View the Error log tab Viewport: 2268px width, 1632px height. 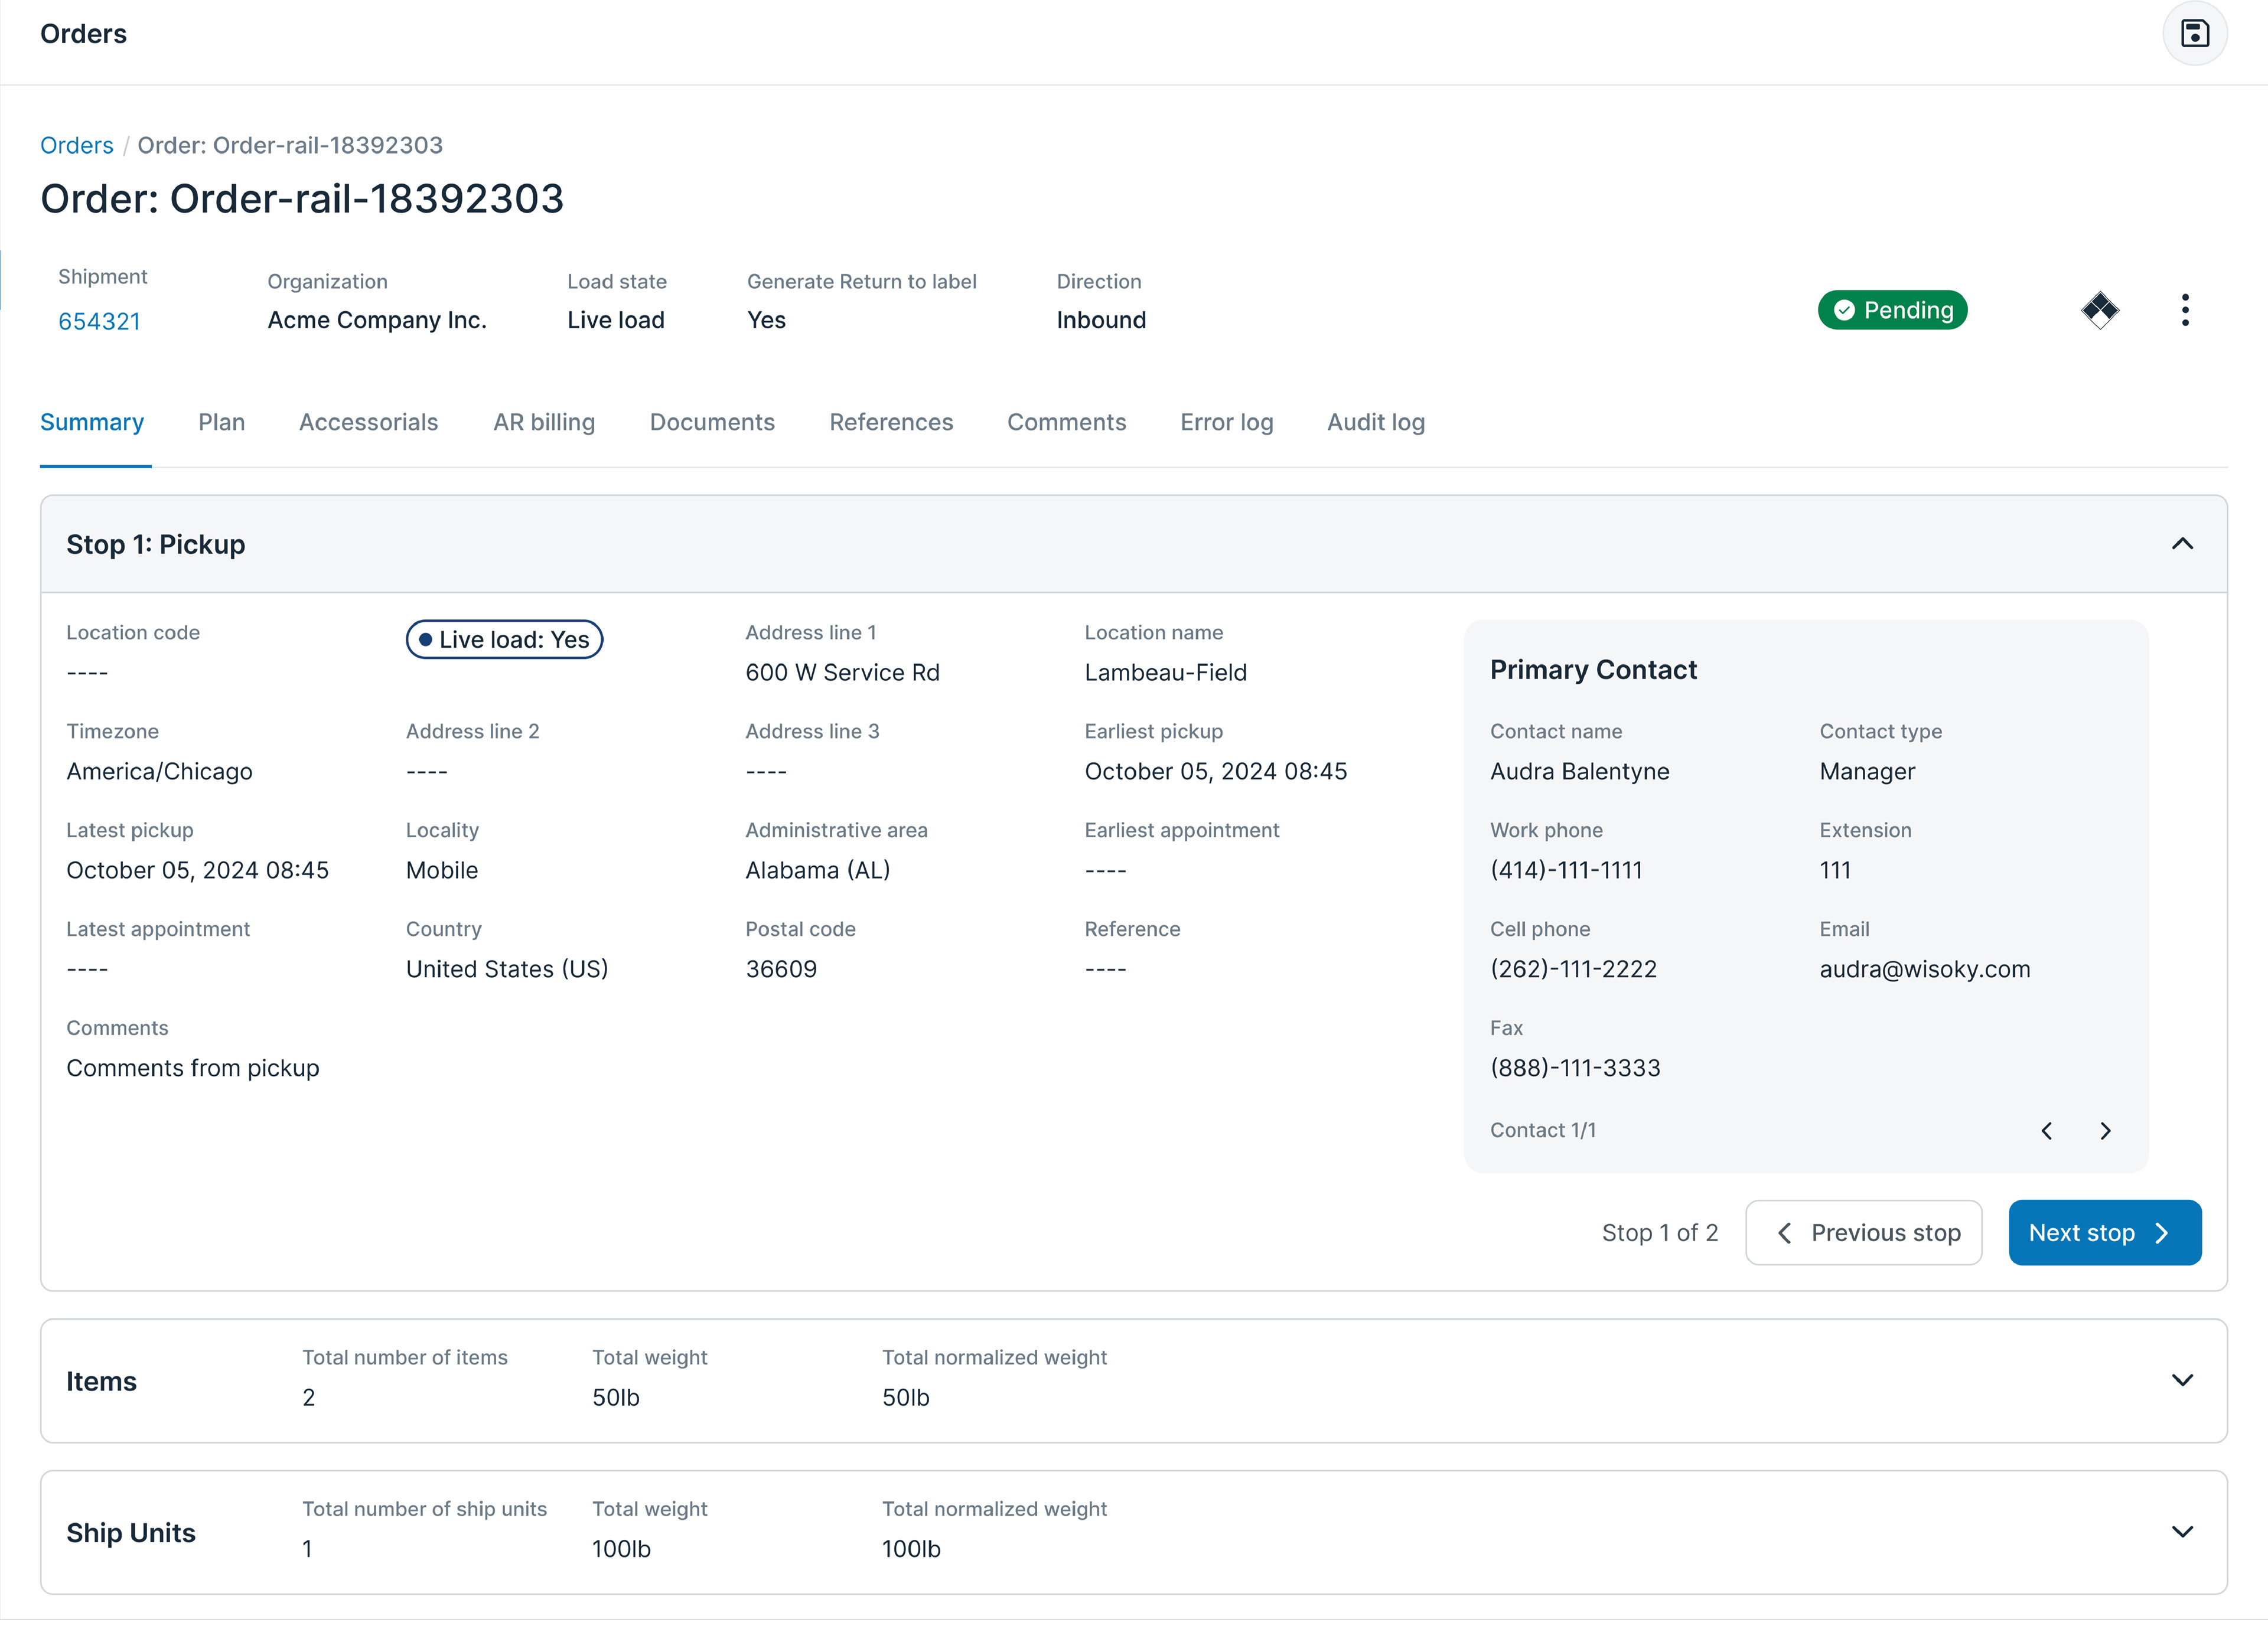click(x=1227, y=422)
